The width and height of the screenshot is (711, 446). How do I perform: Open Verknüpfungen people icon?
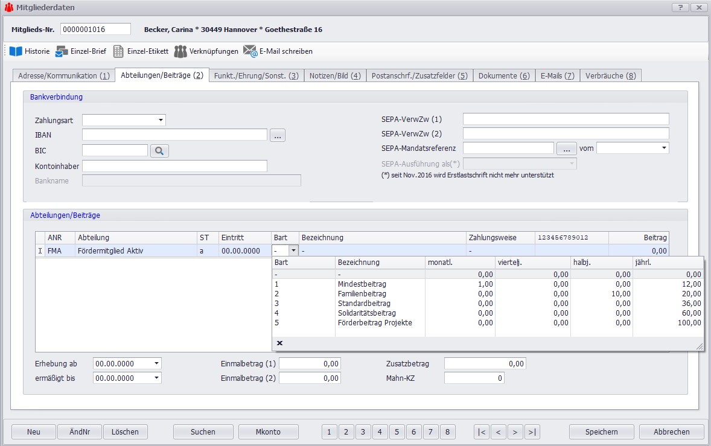[180, 51]
